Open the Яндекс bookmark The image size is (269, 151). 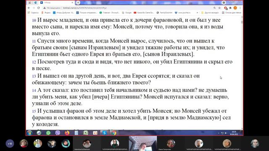pos(46,13)
